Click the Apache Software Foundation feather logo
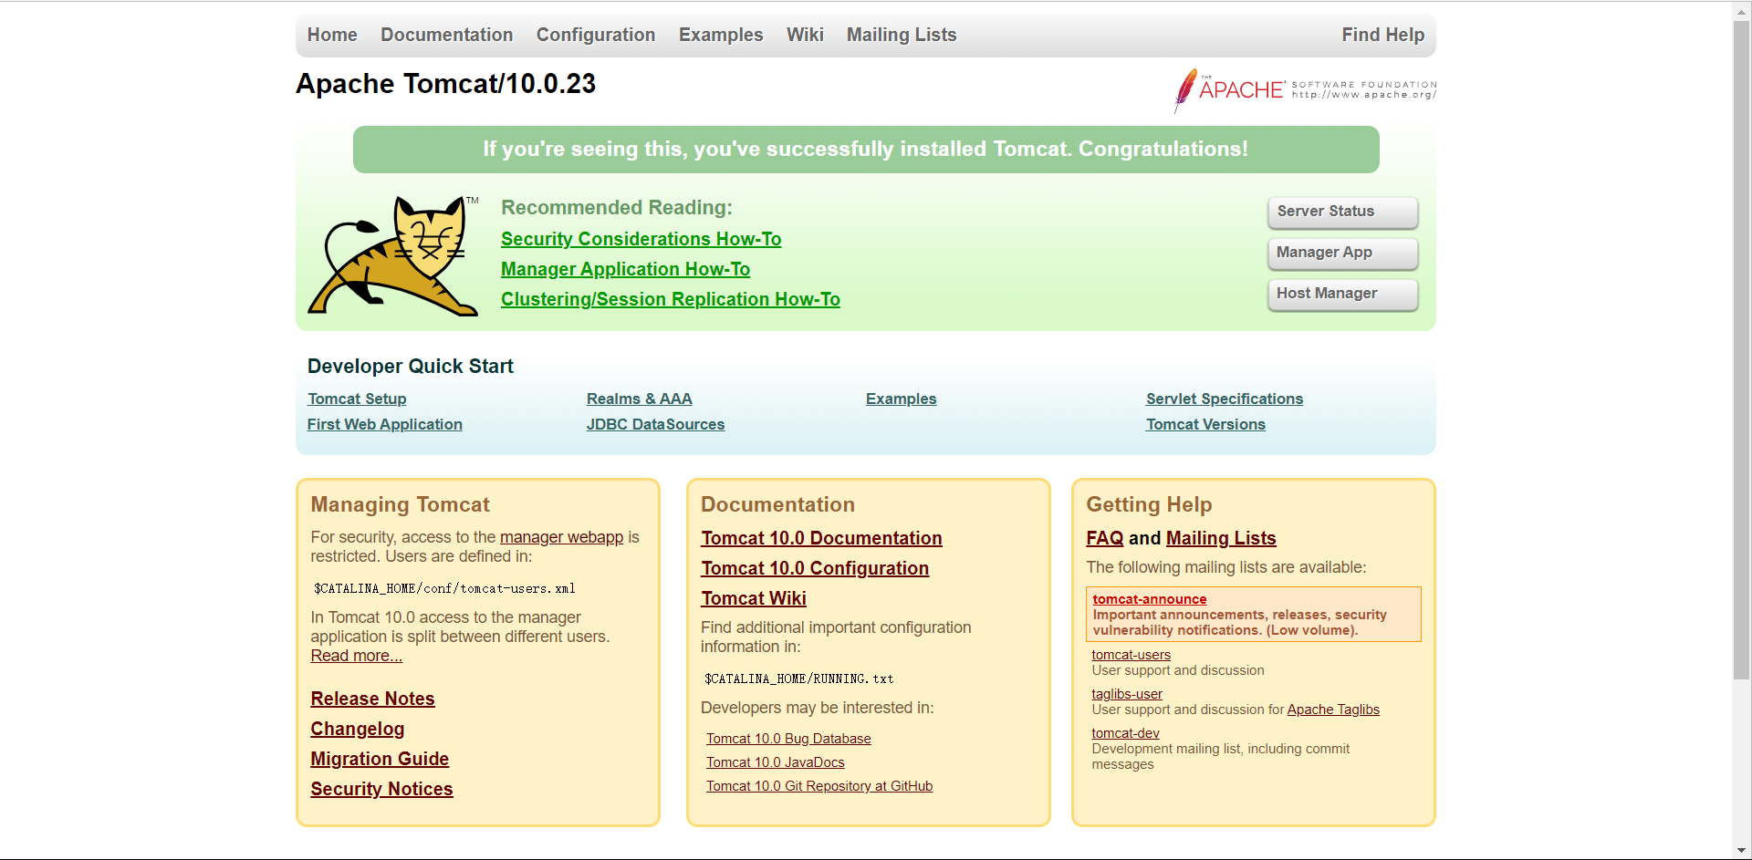The height and width of the screenshot is (860, 1752). pos(1305,90)
